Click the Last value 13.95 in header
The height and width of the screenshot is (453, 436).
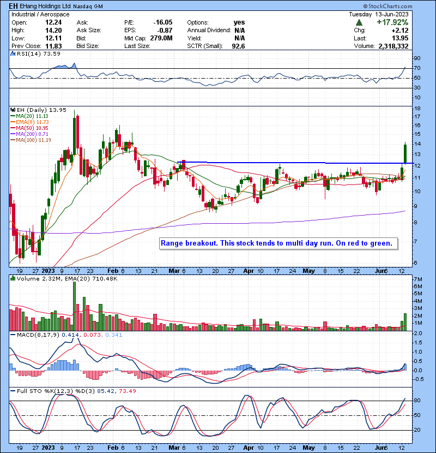(x=399, y=38)
